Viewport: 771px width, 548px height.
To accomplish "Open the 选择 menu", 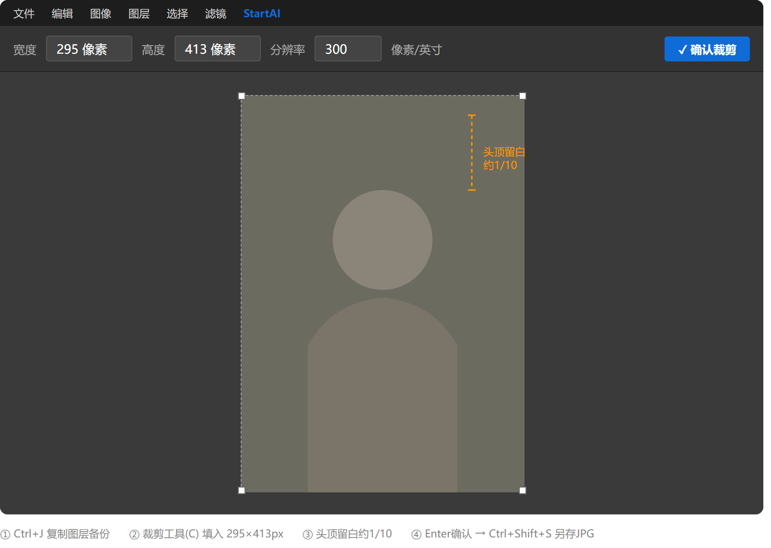I will [177, 13].
